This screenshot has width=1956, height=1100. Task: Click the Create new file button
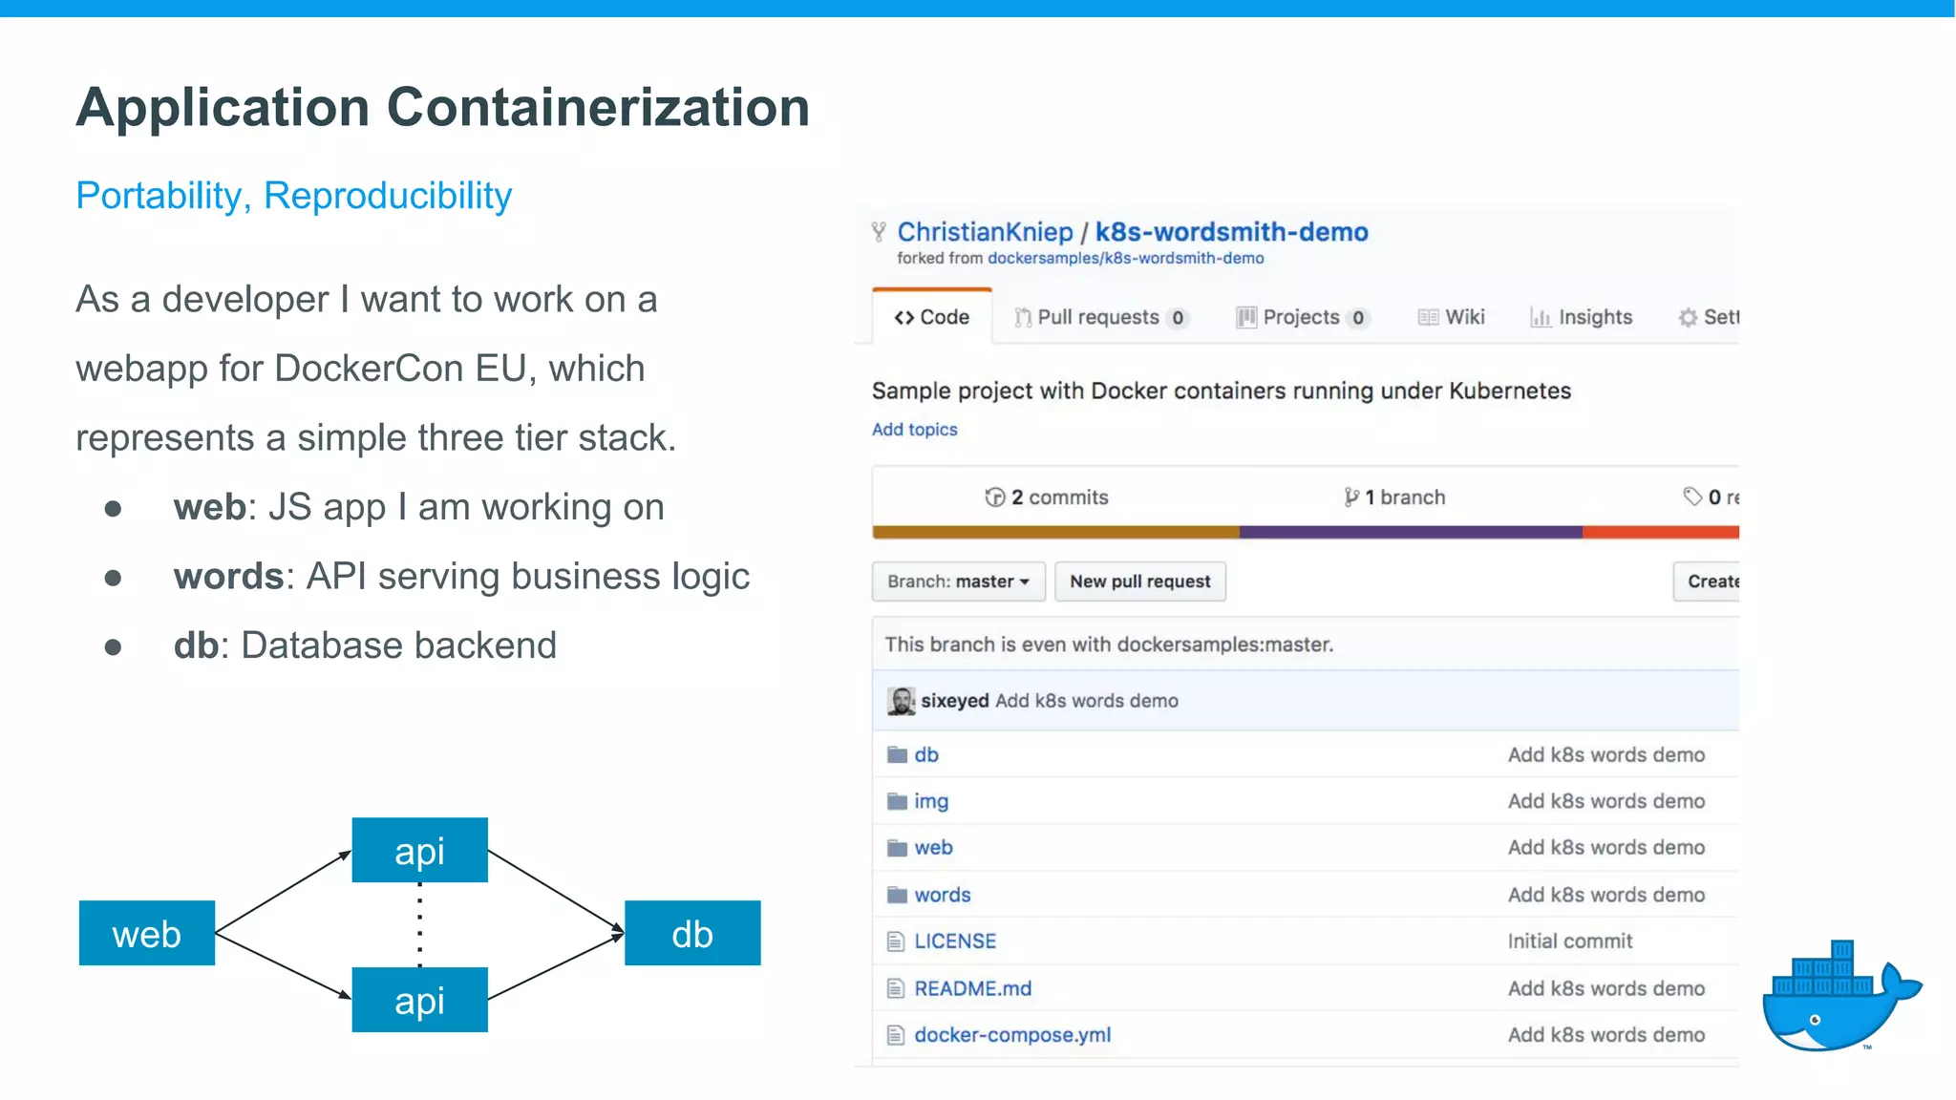click(x=1707, y=582)
